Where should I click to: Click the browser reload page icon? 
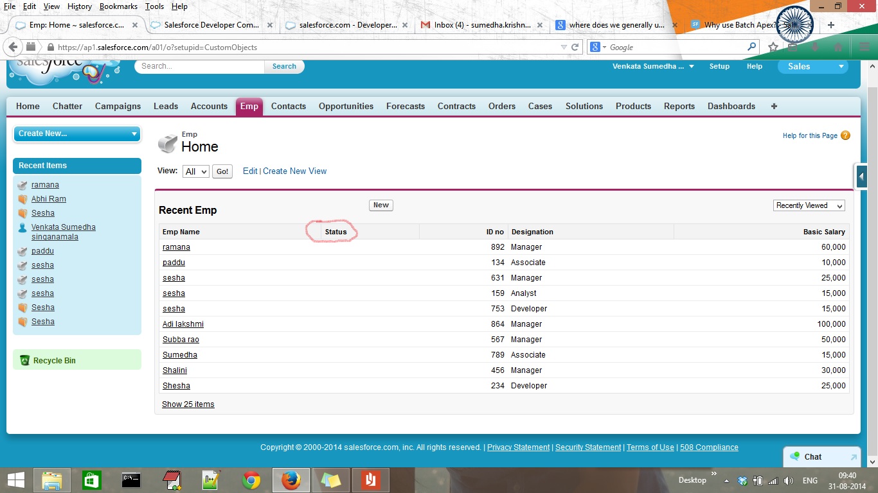coord(575,47)
